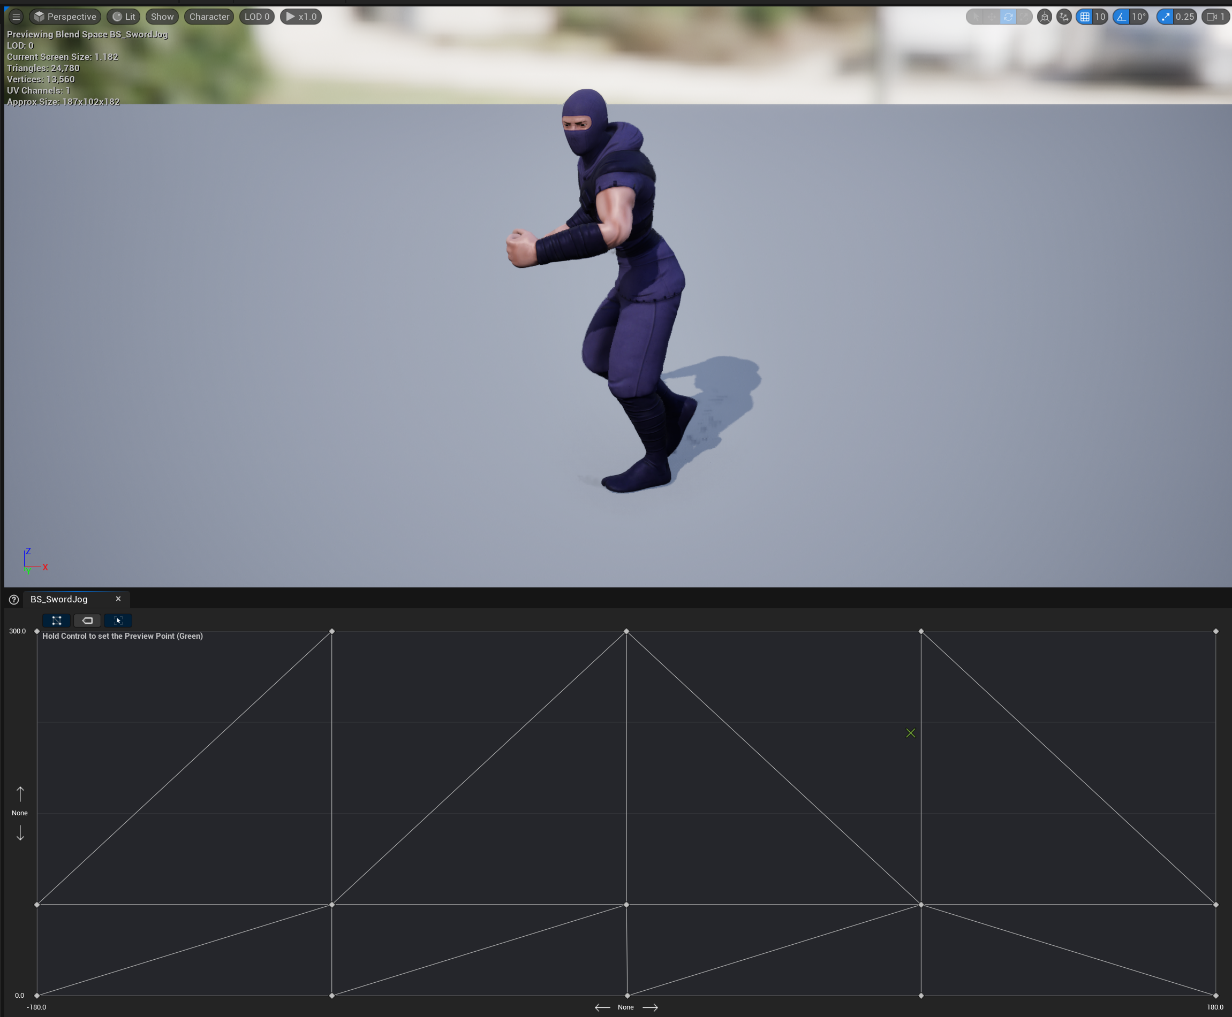This screenshot has height=1017, width=1232.
Task: Click the blend space help question icon
Action: click(x=14, y=599)
